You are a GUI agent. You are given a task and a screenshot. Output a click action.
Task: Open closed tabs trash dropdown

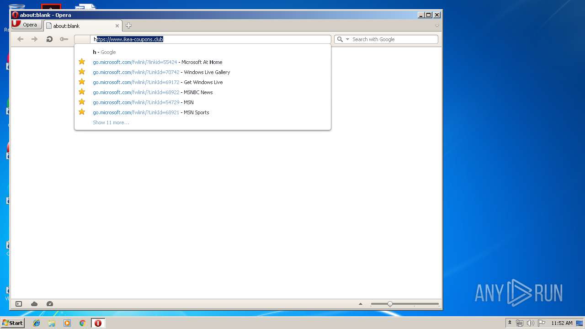[x=437, y=26]
